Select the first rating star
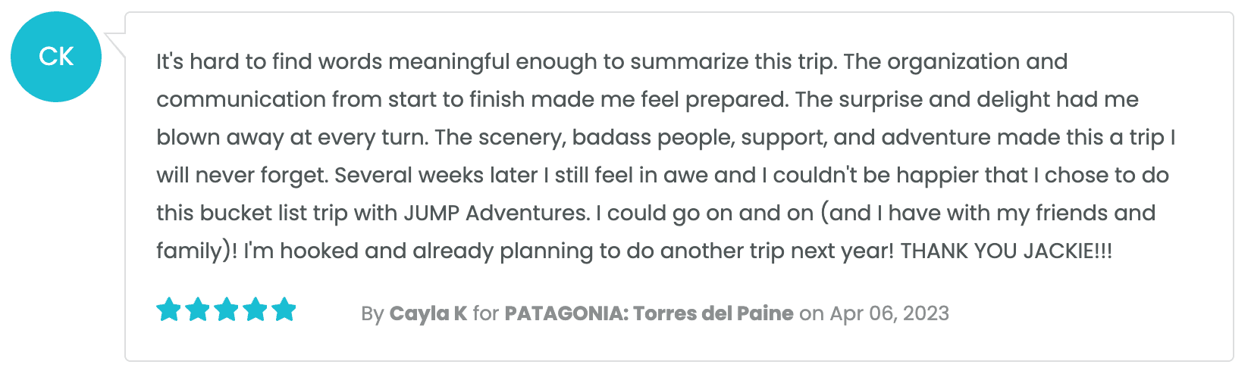Image resolution: width=1251 pixels, height=377 pixels. pos(168,310)
